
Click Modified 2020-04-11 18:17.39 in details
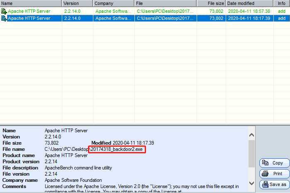coord(123,143)
